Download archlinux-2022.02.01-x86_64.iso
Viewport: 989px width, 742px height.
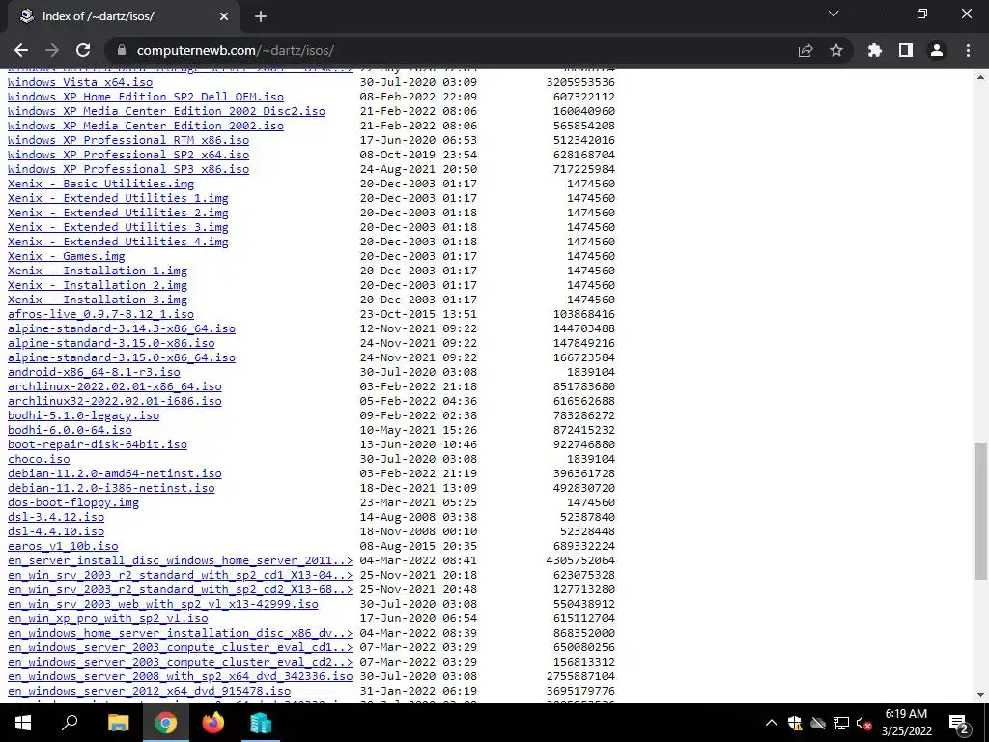[x=115, y=386]
